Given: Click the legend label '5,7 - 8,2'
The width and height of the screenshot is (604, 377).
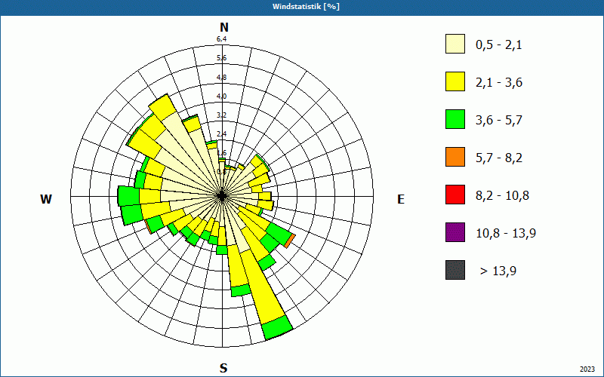Looking at the screenshot, I should [x=499, y=158].
